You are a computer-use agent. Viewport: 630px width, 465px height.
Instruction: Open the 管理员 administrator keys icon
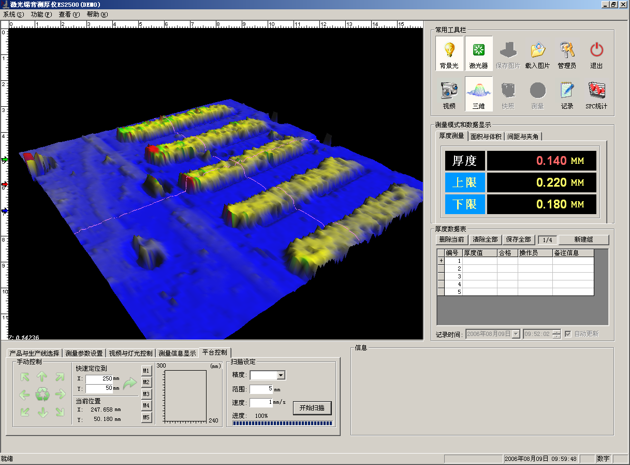pyautogui.click(x=567, y=50)
